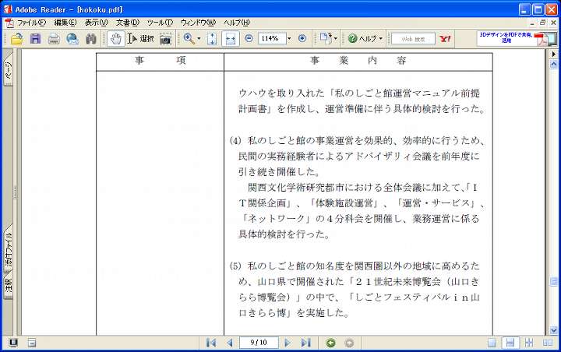Open search with the binoculars icon

click(91, 38)
